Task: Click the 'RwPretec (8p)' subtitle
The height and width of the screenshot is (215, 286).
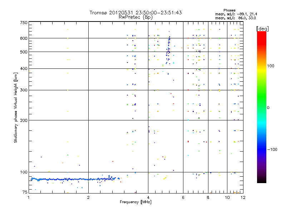Action: tap(135, 17)
